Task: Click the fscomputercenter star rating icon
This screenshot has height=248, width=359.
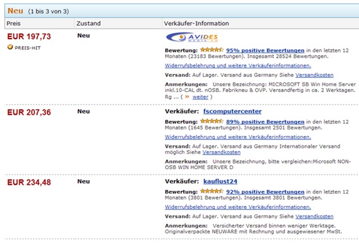Action: click(x=212, y=121)
